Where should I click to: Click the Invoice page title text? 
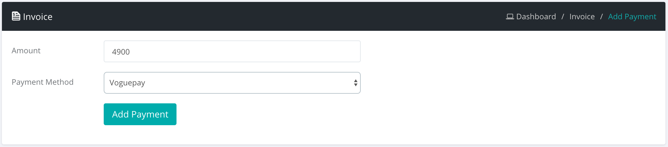(38, 17)
